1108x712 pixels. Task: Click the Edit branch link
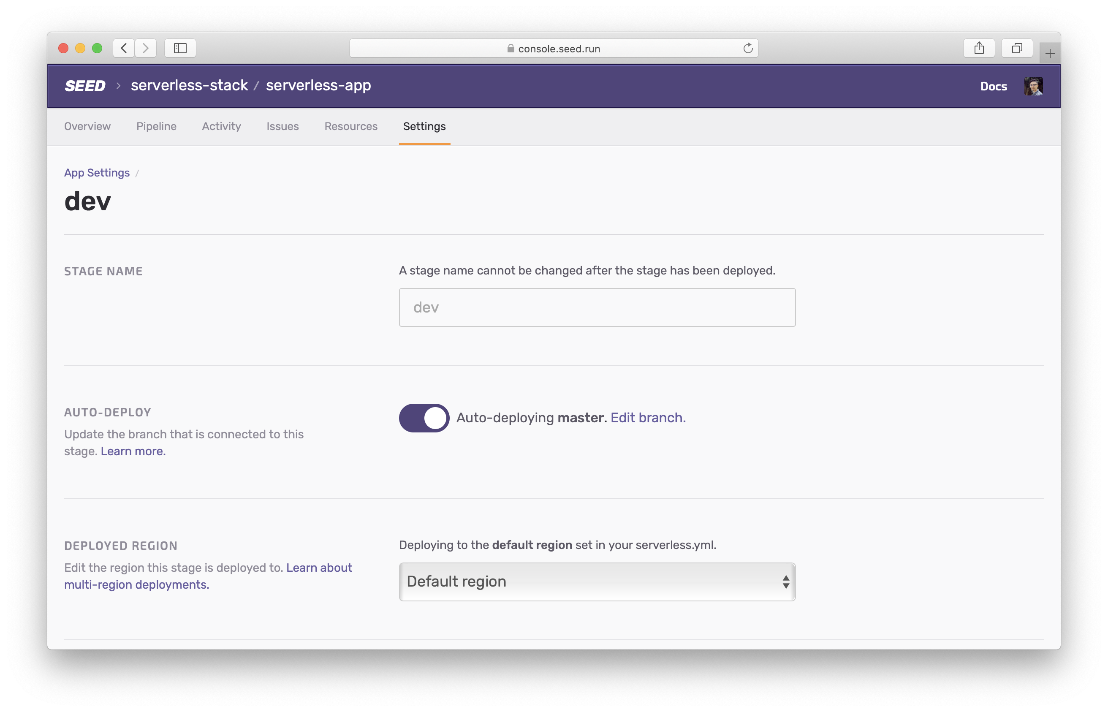coord(648,418)
